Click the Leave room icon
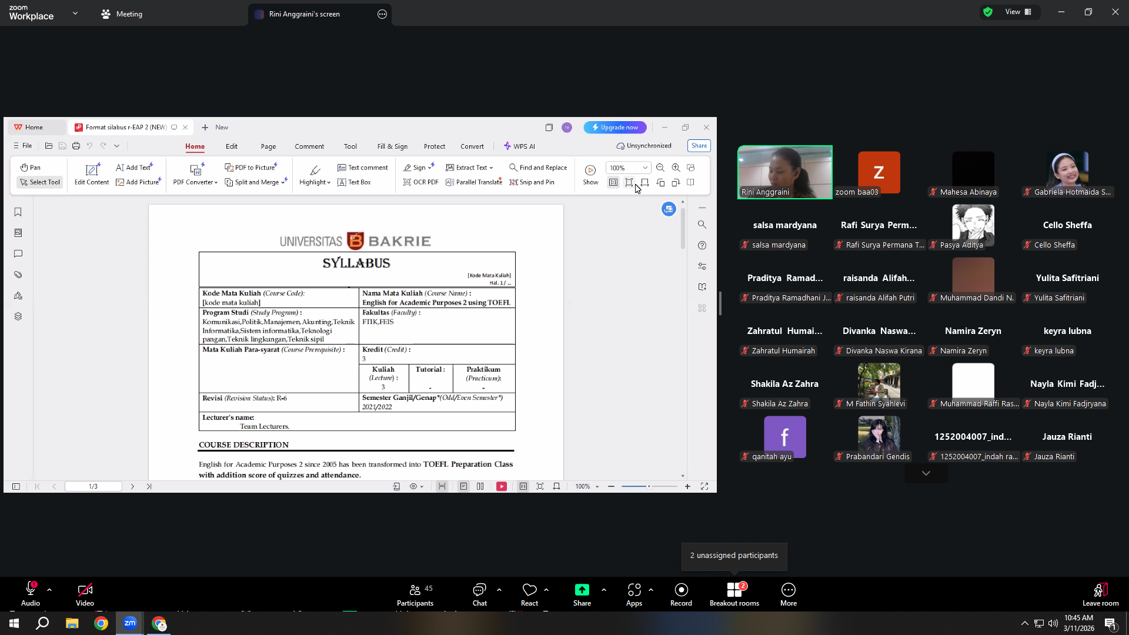Viewport: 1129px width, 635px height. (x=1100, y=594)
